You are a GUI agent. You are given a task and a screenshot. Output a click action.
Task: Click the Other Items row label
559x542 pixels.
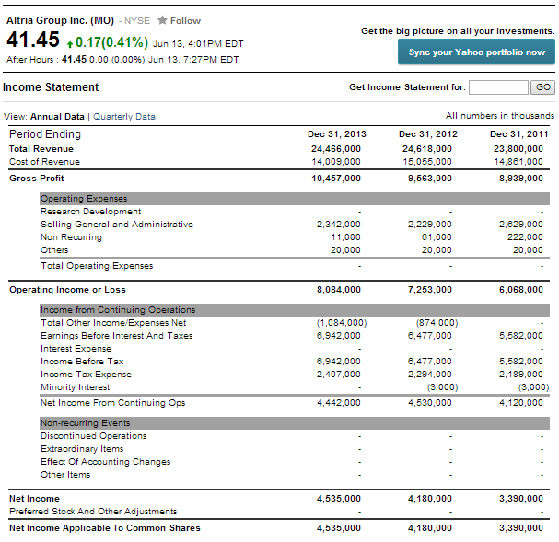click(x=65, y=475)
